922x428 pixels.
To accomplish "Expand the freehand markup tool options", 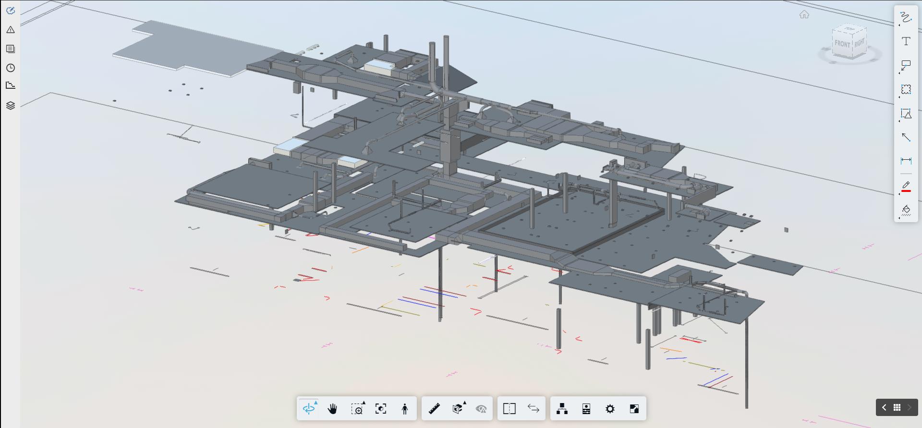I will (899, 25).
